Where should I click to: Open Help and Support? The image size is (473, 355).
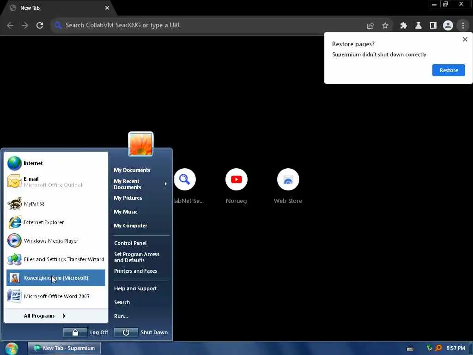pos(135,288)
